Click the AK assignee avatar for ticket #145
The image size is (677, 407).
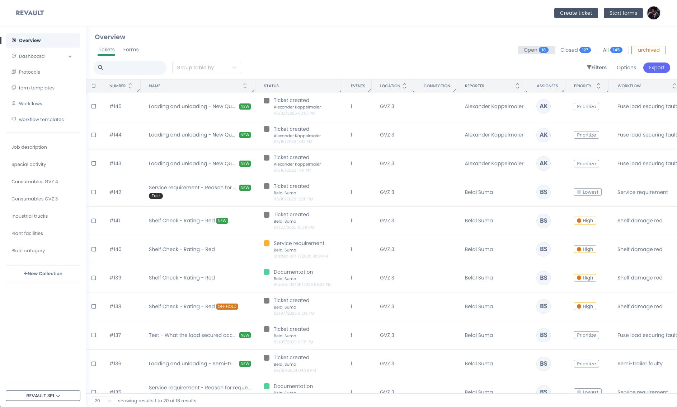point(543,106)
